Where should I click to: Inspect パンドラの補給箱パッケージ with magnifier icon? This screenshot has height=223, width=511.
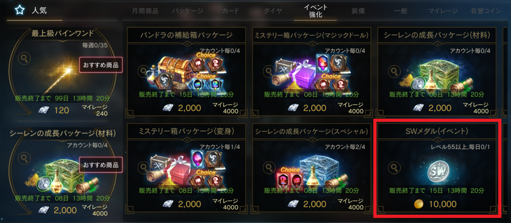(x=144, y=71)
